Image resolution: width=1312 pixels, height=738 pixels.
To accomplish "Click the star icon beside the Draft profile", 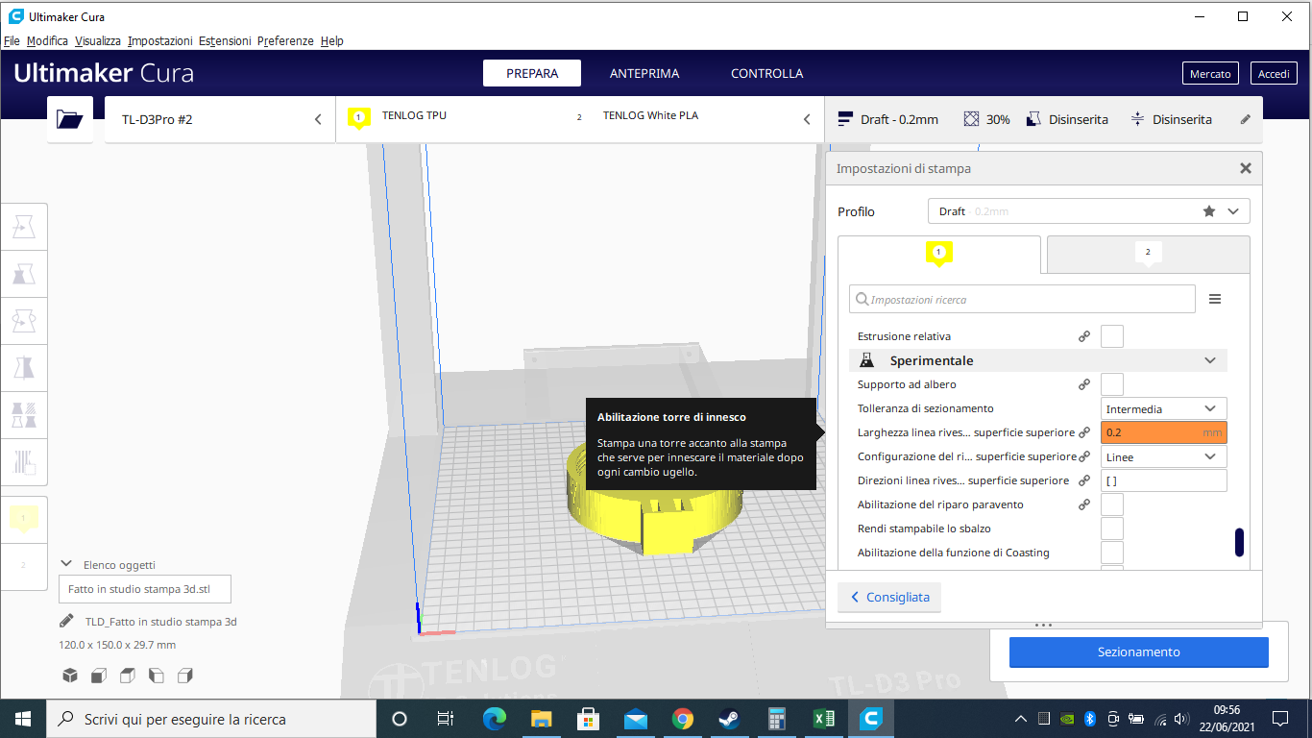I will tap(1208, 211).
